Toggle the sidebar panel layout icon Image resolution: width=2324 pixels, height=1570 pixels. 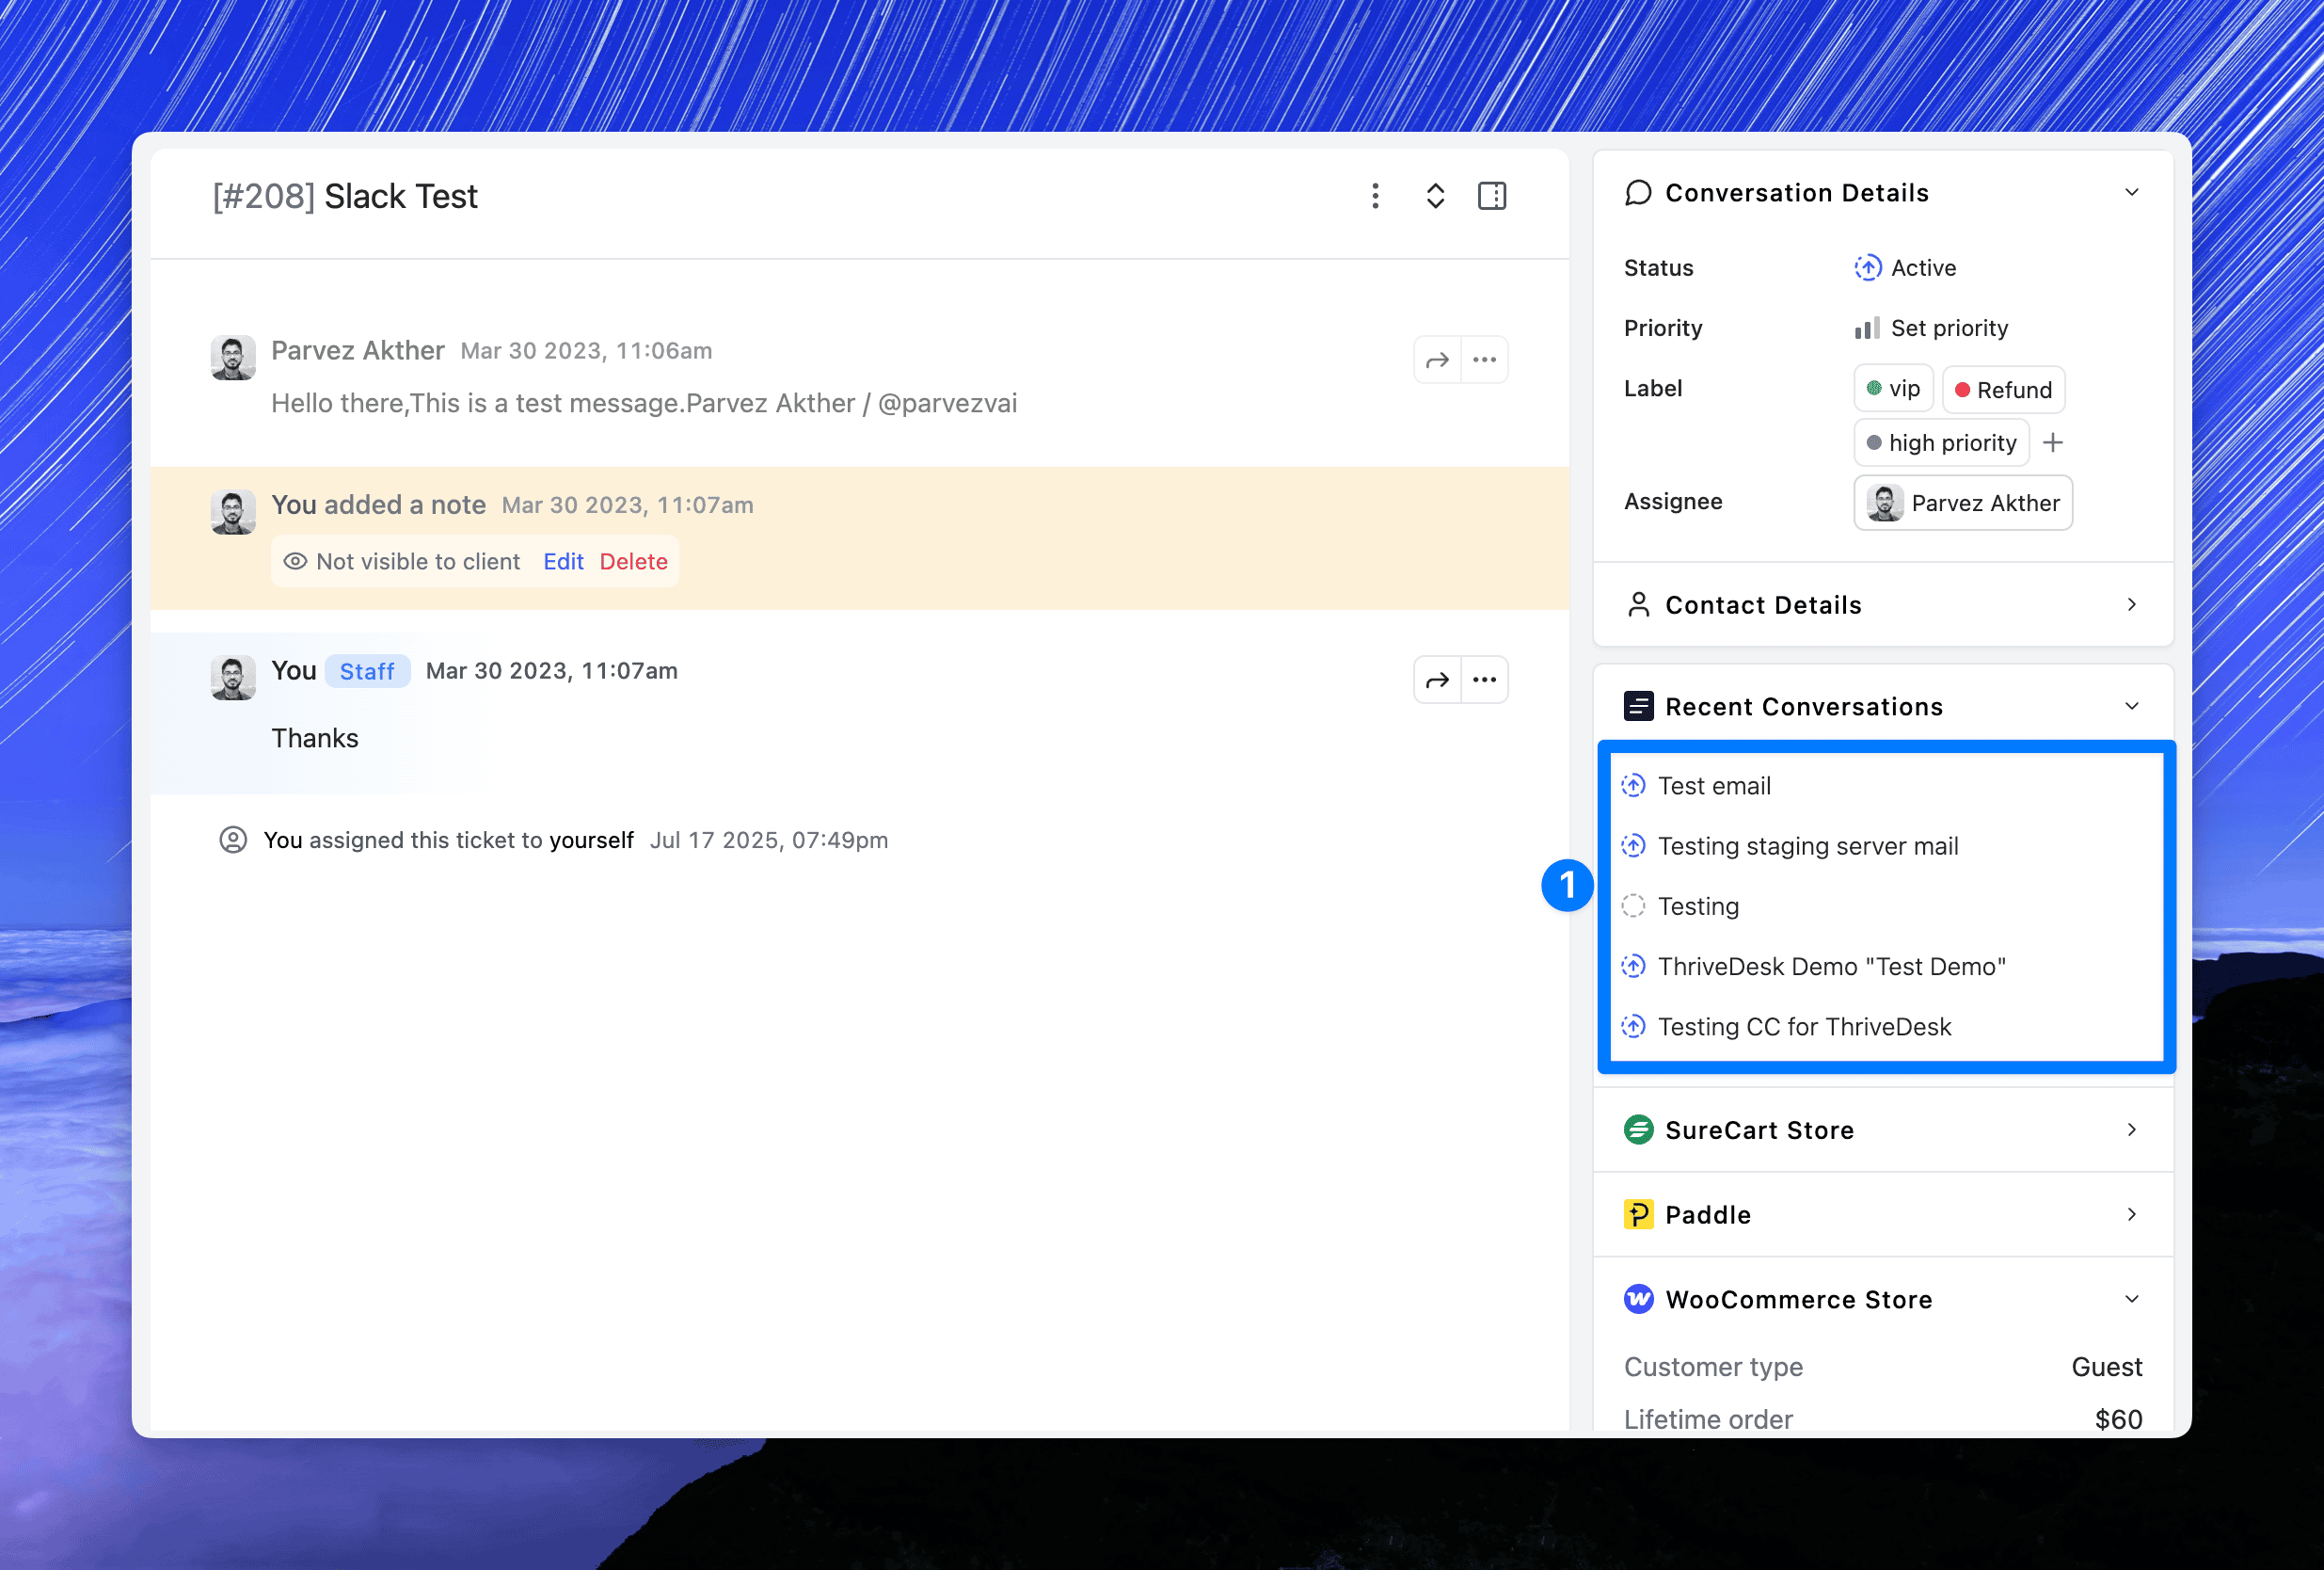tap(1492, 196)
